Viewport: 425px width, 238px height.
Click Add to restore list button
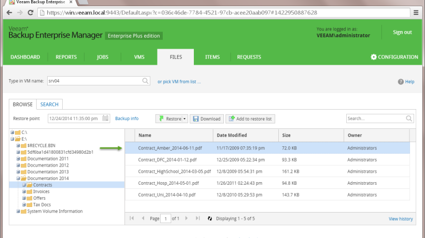click(x=250, y=119)
